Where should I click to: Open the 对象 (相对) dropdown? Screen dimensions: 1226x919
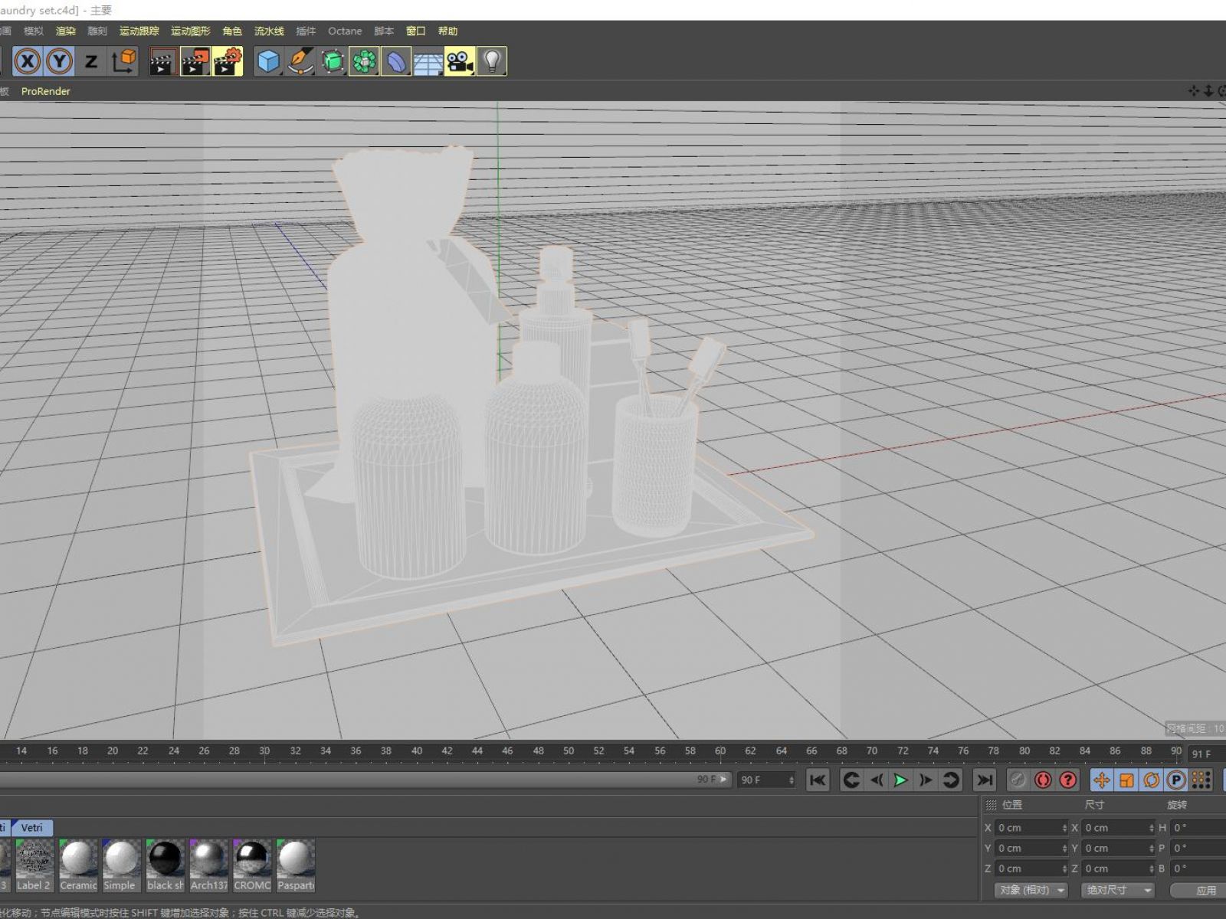coord(1031,890)
